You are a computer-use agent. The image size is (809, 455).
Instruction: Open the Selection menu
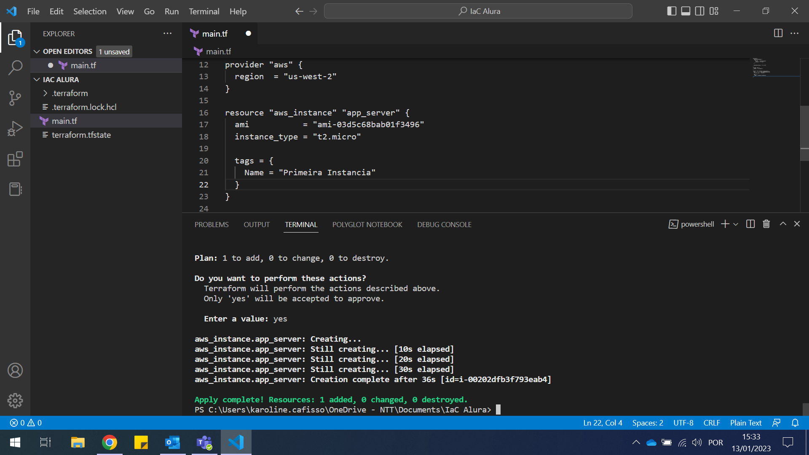click(90, 11)
